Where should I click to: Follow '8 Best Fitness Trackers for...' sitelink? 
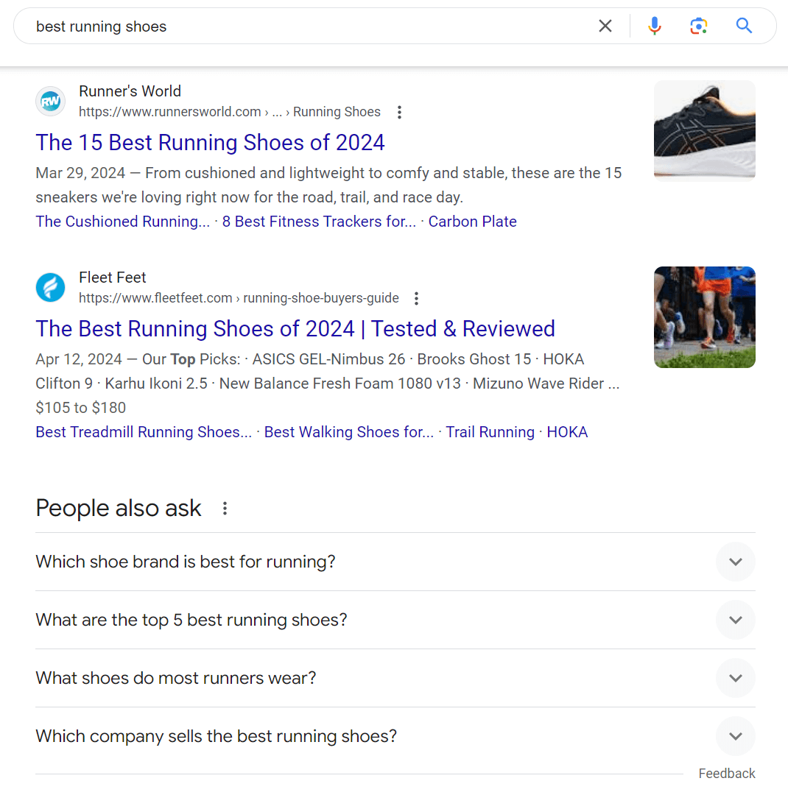click(x=319, y=222)
